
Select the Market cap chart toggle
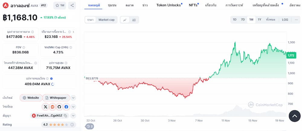coord(107,20)
